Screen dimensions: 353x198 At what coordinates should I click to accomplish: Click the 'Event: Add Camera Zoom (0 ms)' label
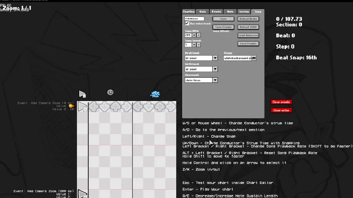pyautogui.click(x=46, y=103)
